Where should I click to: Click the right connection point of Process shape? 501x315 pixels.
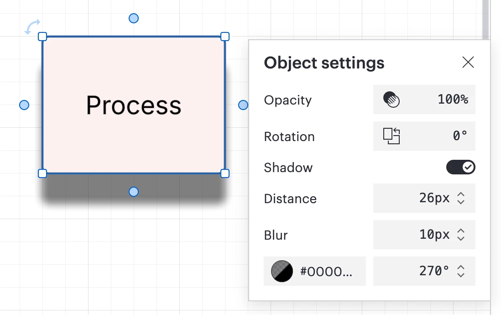243,105
